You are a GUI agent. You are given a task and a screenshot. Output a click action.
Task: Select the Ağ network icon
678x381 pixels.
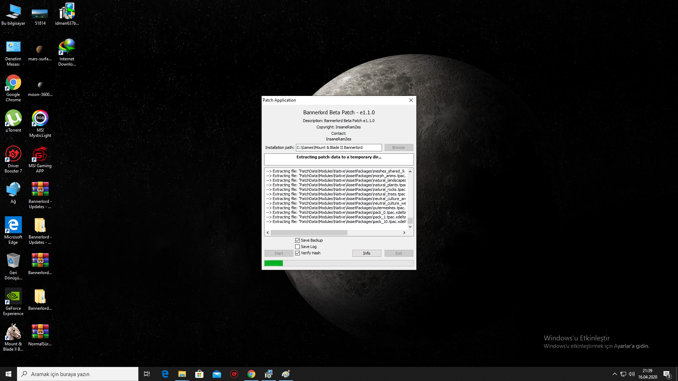click(x=13, y=193)
